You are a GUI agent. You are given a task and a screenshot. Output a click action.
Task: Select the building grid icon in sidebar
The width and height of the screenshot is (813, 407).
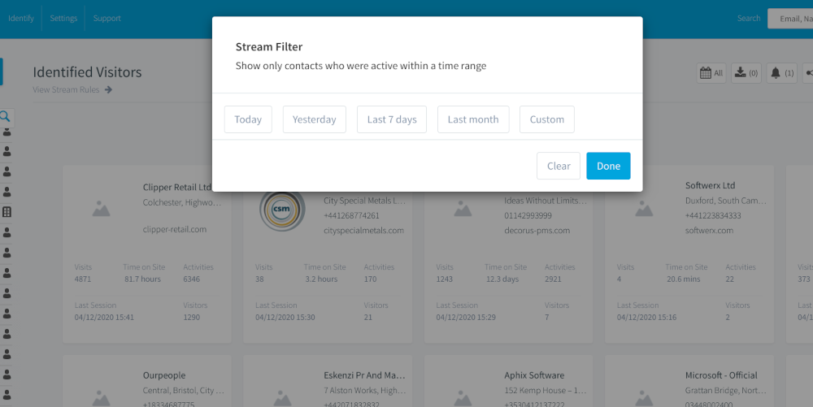pyautogui.click(x=7, y=212)
